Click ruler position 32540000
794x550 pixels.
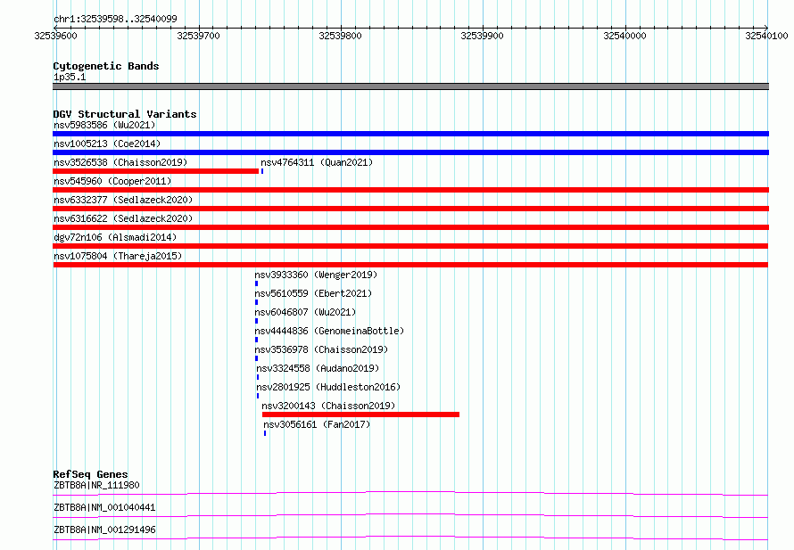624,36
